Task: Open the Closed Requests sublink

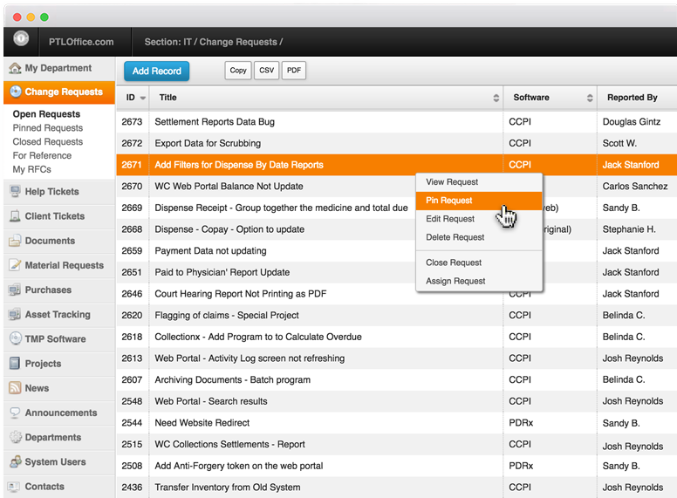Action: [x=47, y=141]
